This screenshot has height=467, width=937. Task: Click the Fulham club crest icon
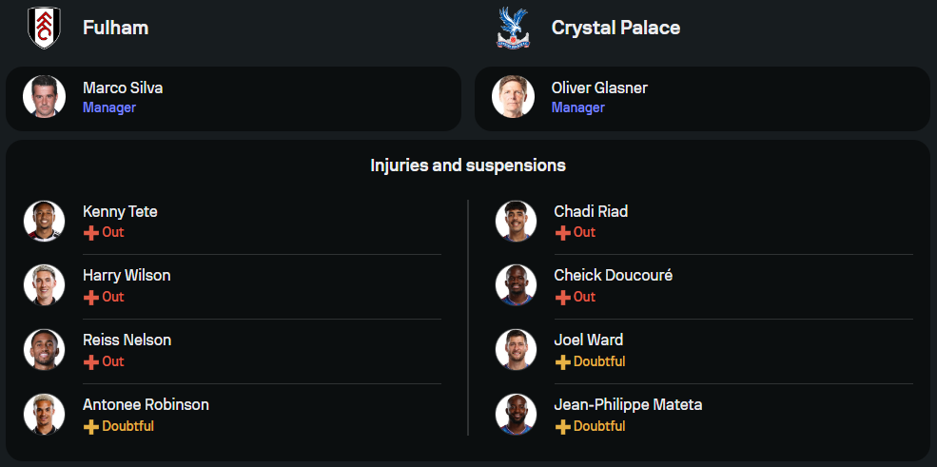(x=44, y=28)
